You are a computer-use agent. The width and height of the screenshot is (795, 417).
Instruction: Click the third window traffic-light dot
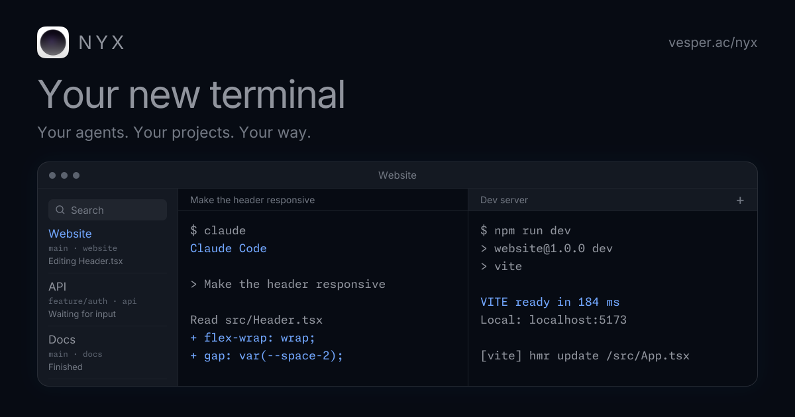pos(76,175)
